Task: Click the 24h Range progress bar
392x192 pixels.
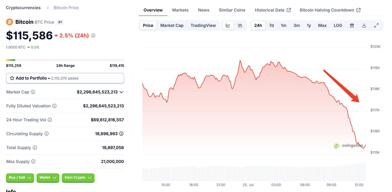Action: click(x=65, y=60)
